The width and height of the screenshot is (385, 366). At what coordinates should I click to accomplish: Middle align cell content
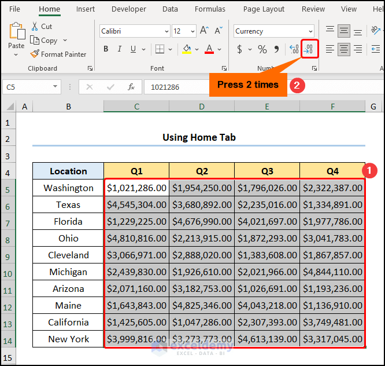click(x=344, y=31)
